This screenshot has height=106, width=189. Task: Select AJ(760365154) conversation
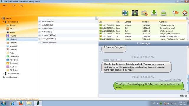(x=68, y=32)
